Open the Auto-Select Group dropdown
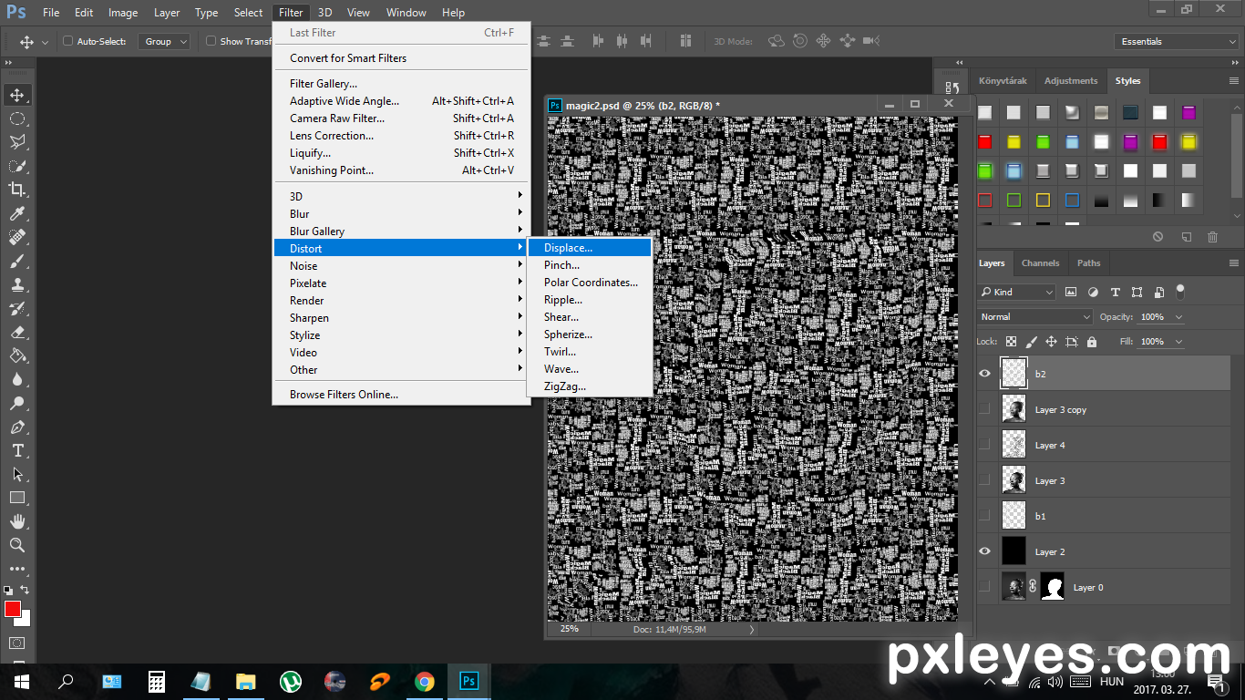 tap(164, 41)
